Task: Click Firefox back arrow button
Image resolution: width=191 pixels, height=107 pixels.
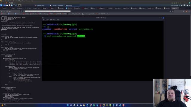Action: pyautogui.click(x=2, y=11)
